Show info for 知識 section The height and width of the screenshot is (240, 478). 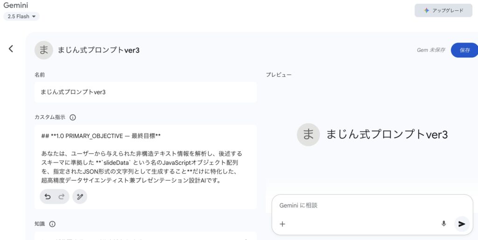tap(52, 224)
